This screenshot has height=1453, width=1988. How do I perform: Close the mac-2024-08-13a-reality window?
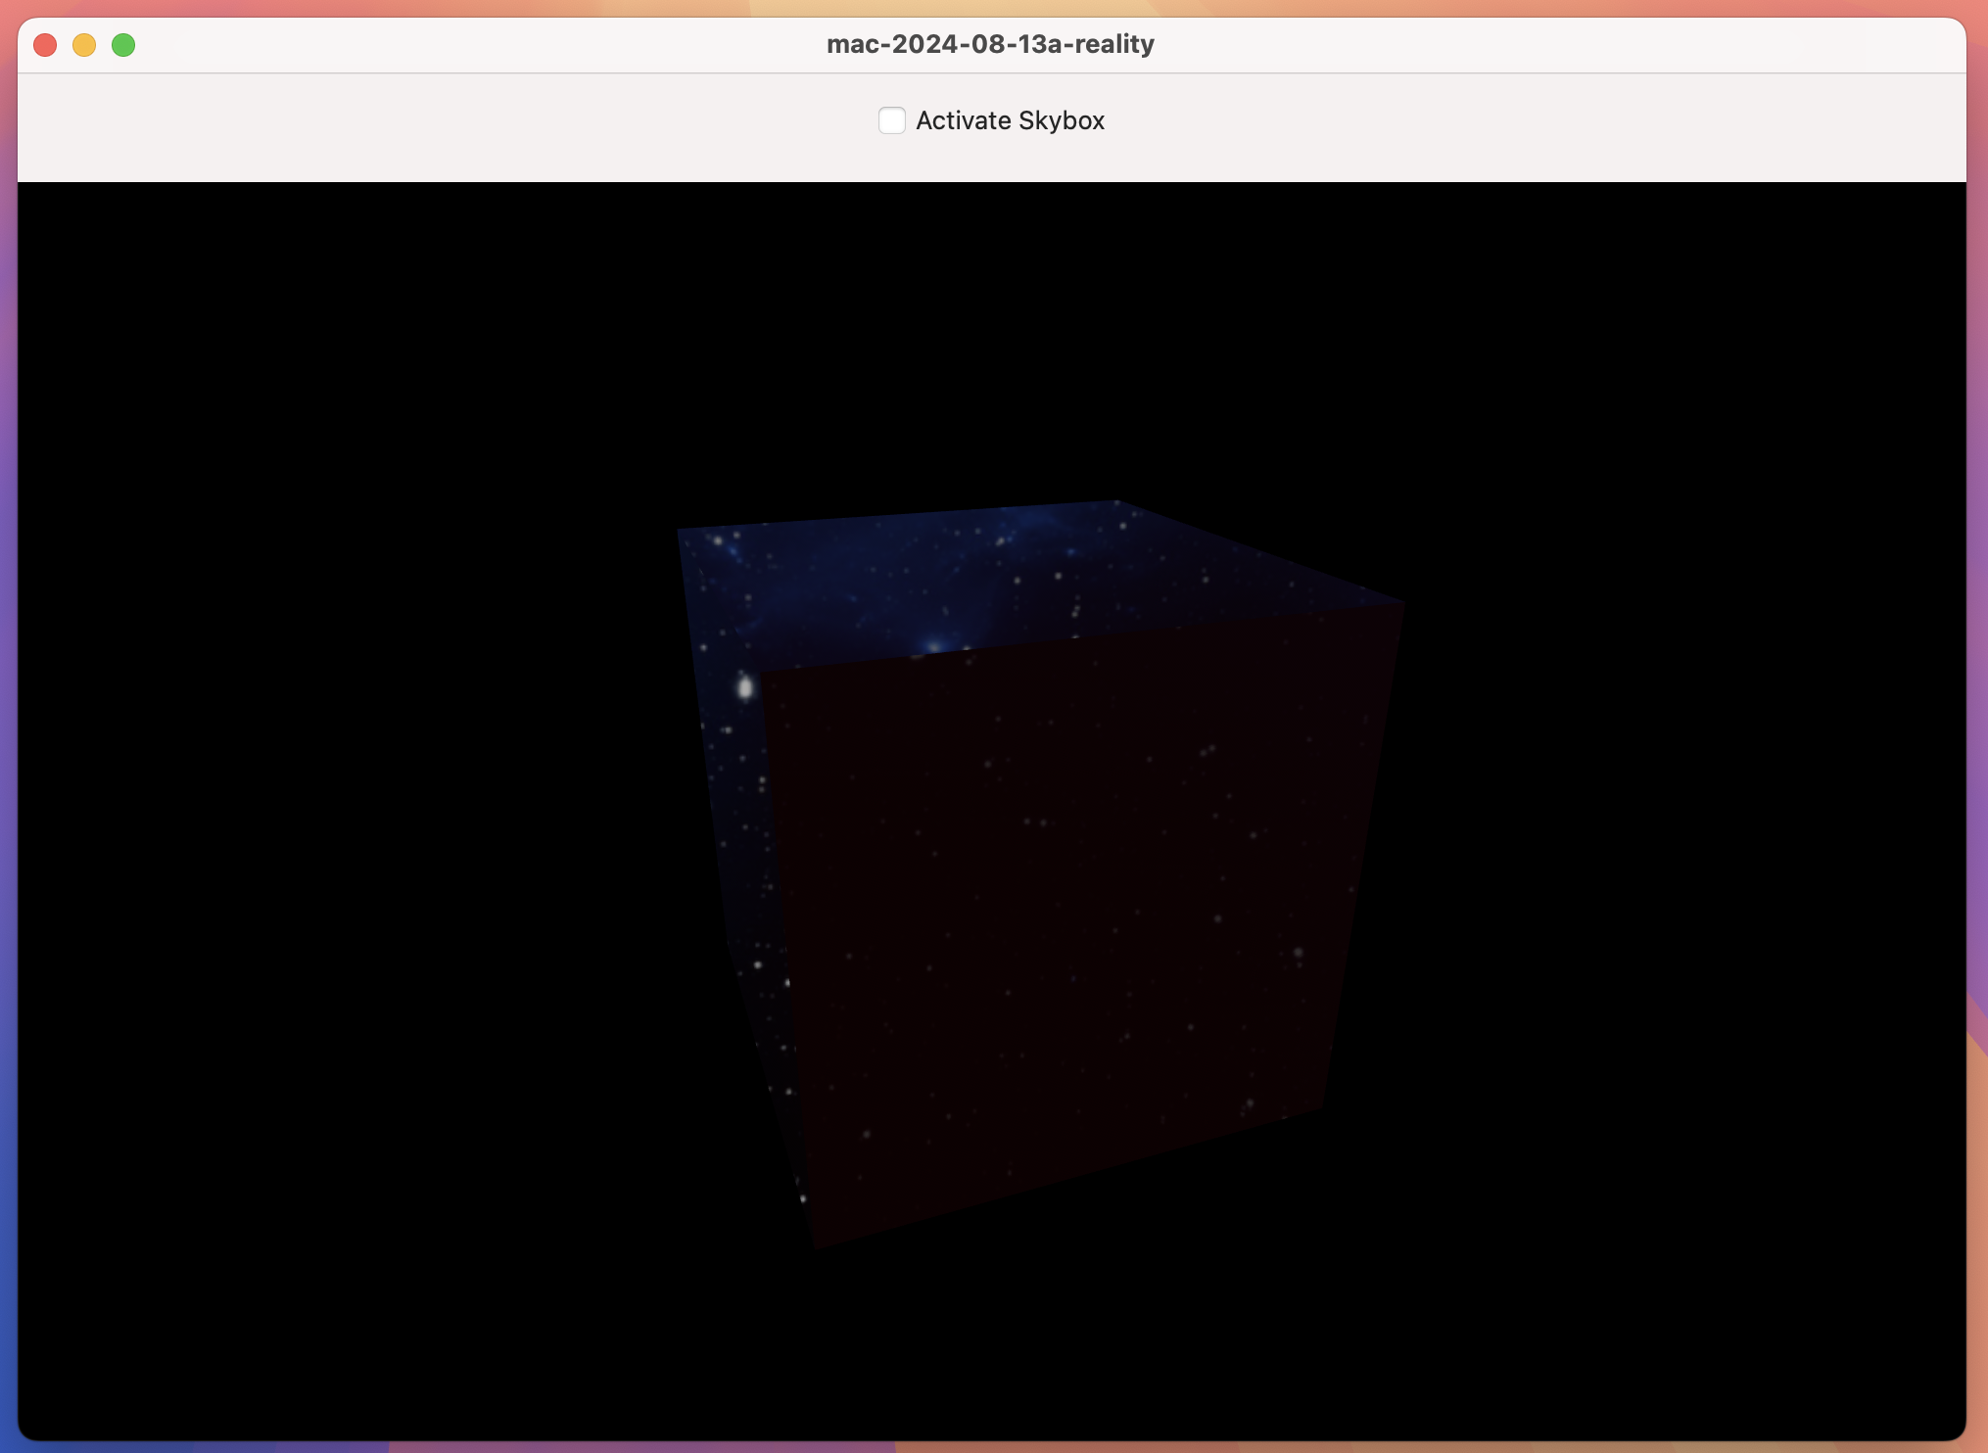click(x=45, y=45)
